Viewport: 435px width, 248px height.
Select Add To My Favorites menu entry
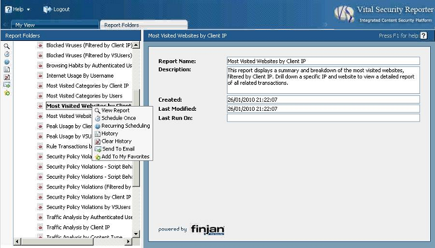coord(125,157)
